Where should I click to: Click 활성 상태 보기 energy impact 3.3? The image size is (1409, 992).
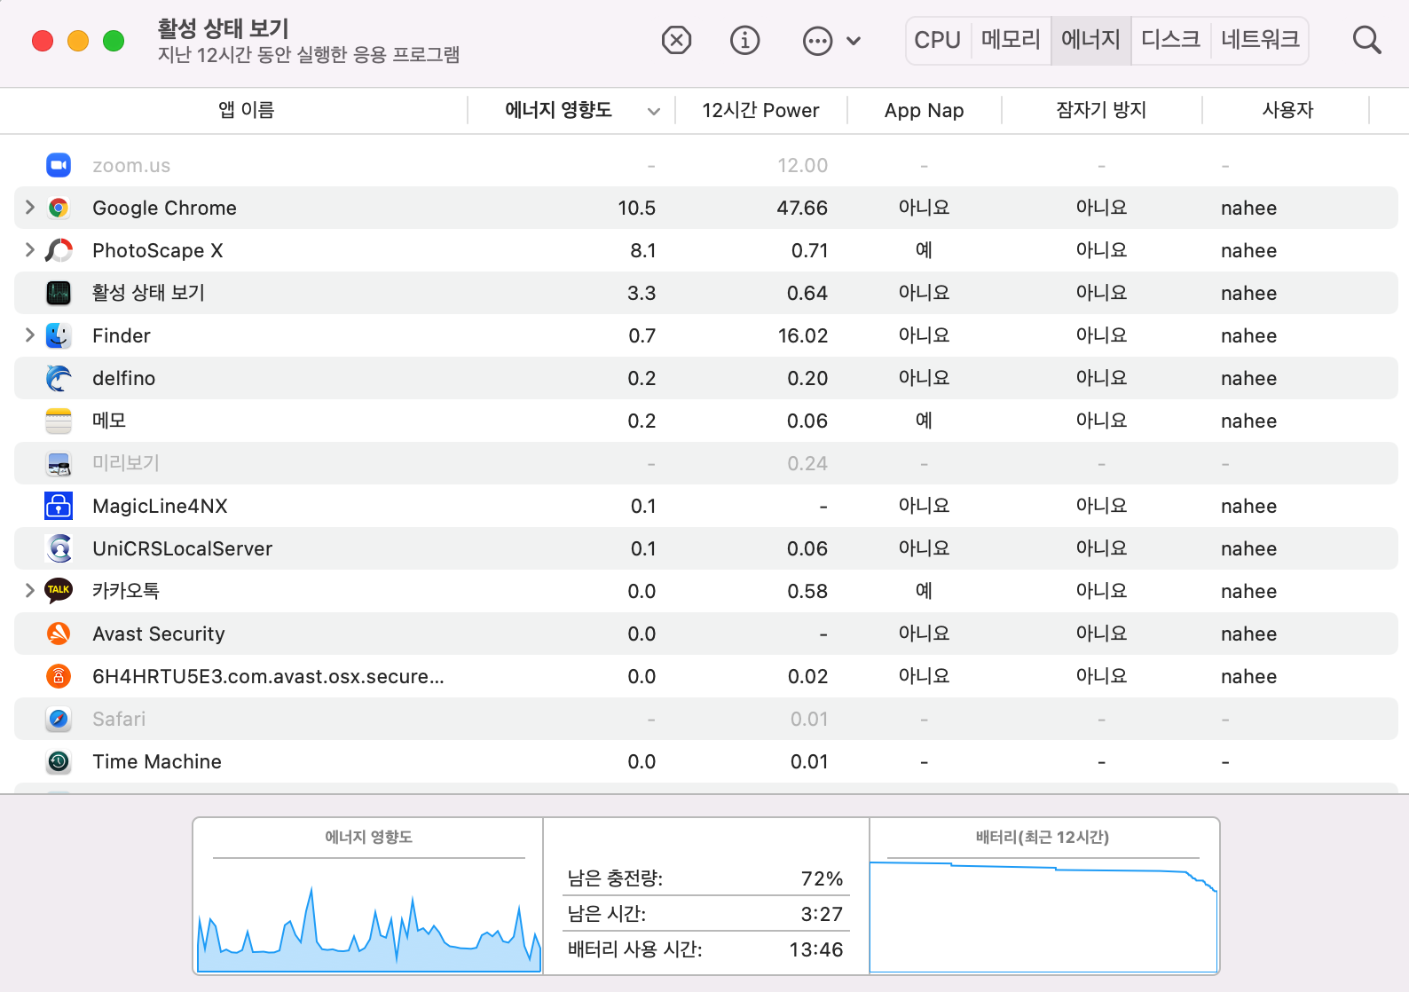pos(642,293)
